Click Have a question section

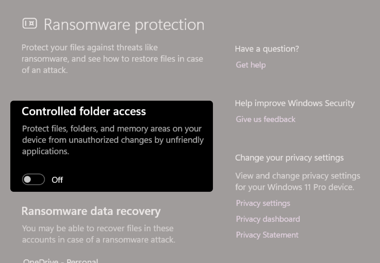click(x=267, y=49)
